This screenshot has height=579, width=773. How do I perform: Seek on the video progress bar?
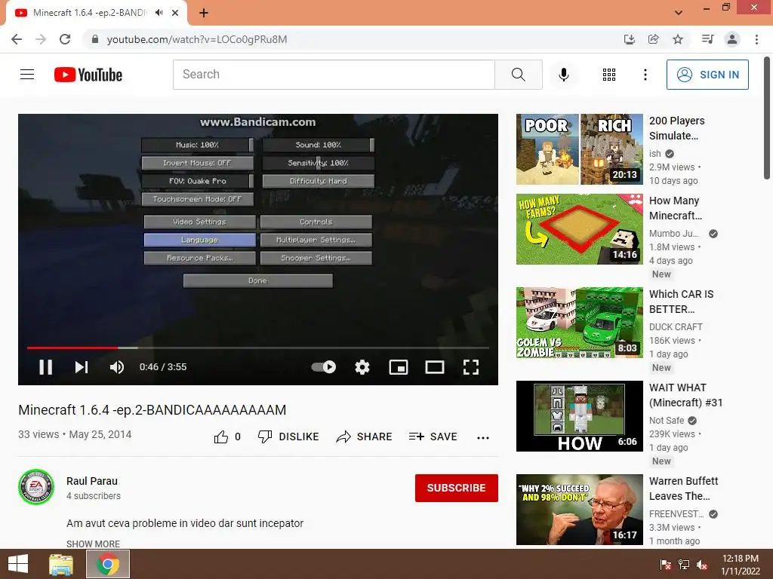coord(258,348)
